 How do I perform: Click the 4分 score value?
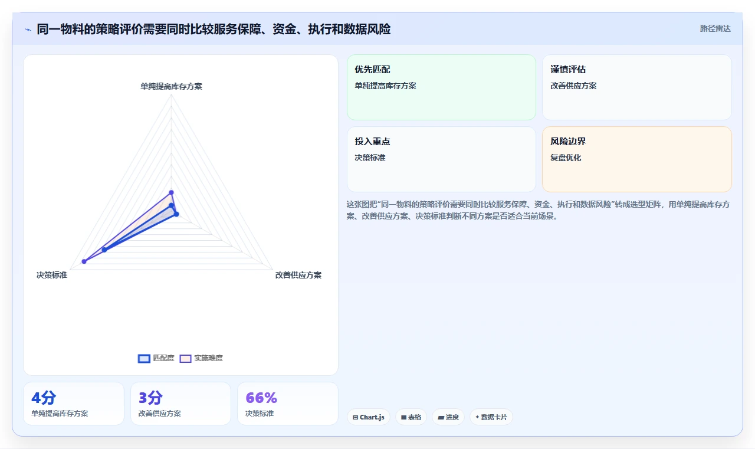(44, 398)
